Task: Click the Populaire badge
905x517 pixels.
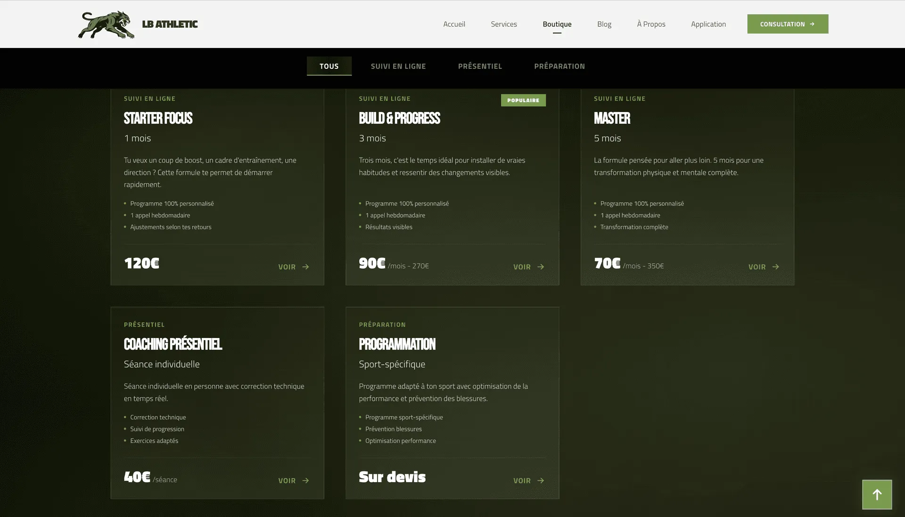Action: pos(523,100)
